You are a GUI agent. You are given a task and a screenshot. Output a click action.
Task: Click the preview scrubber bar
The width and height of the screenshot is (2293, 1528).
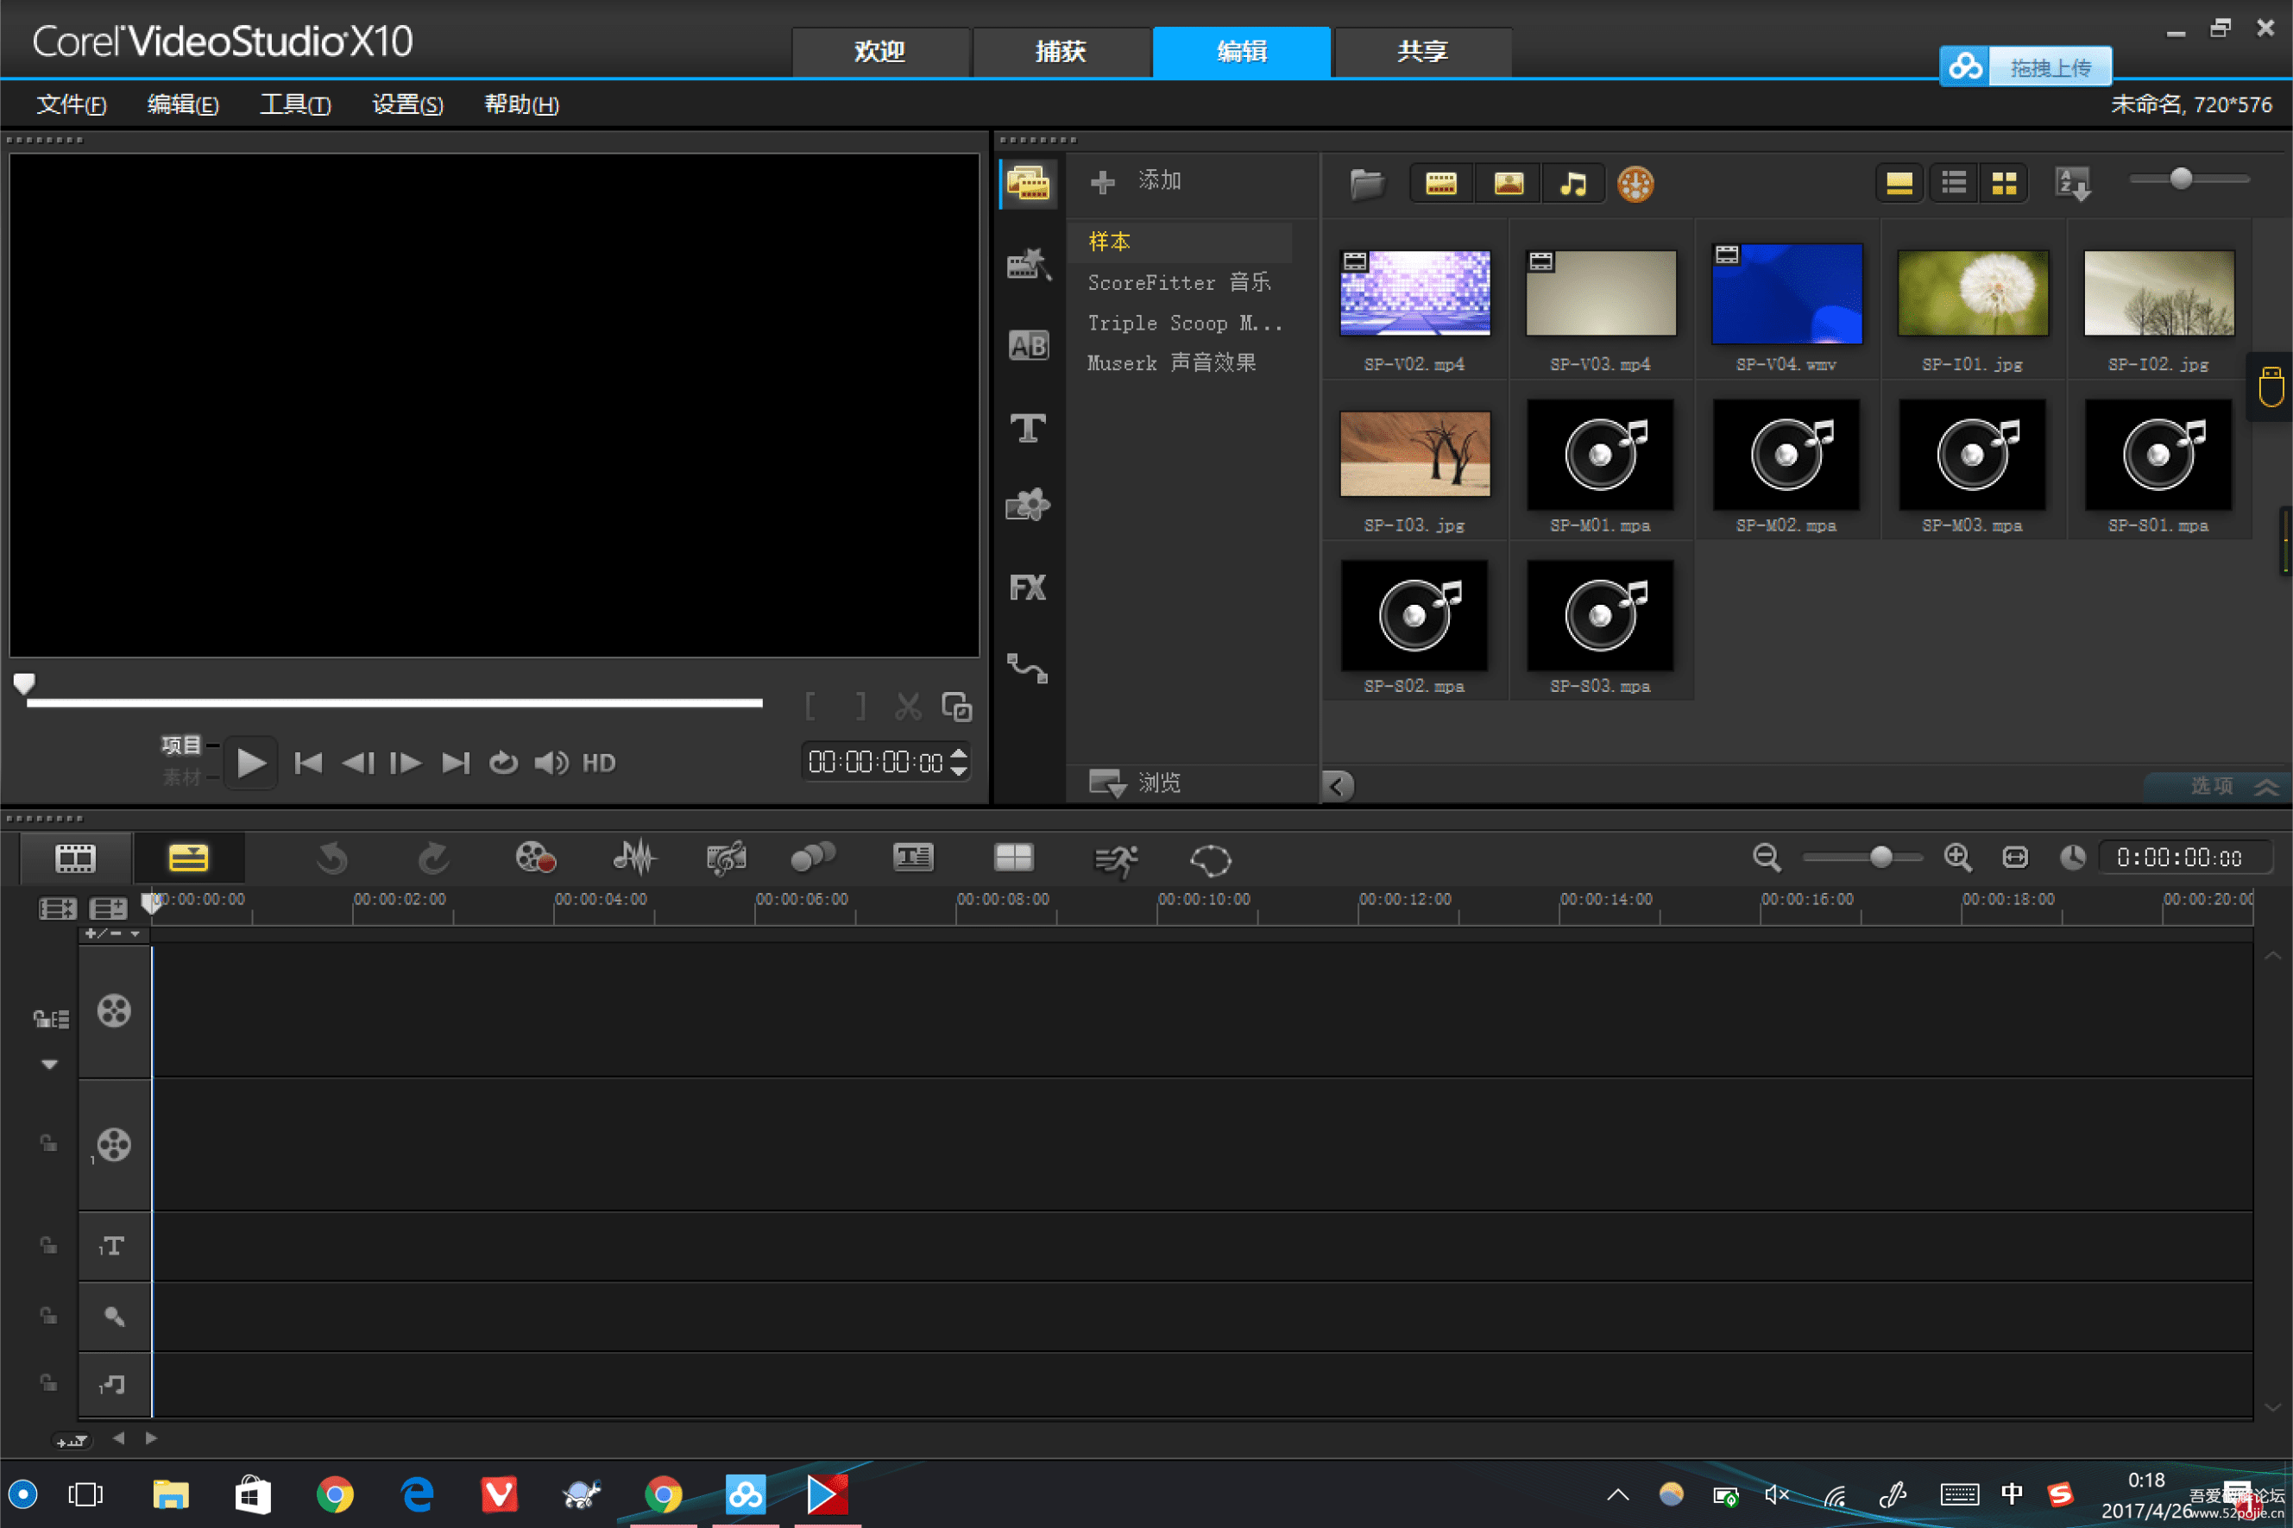pos(394,701)
